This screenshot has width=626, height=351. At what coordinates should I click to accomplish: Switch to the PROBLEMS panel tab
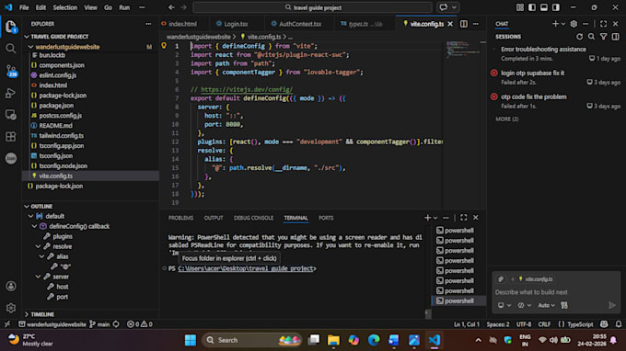pos(180,218)
